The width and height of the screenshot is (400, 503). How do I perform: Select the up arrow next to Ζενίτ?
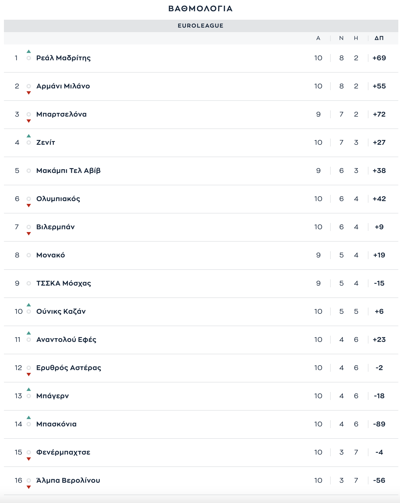[28, 136]
